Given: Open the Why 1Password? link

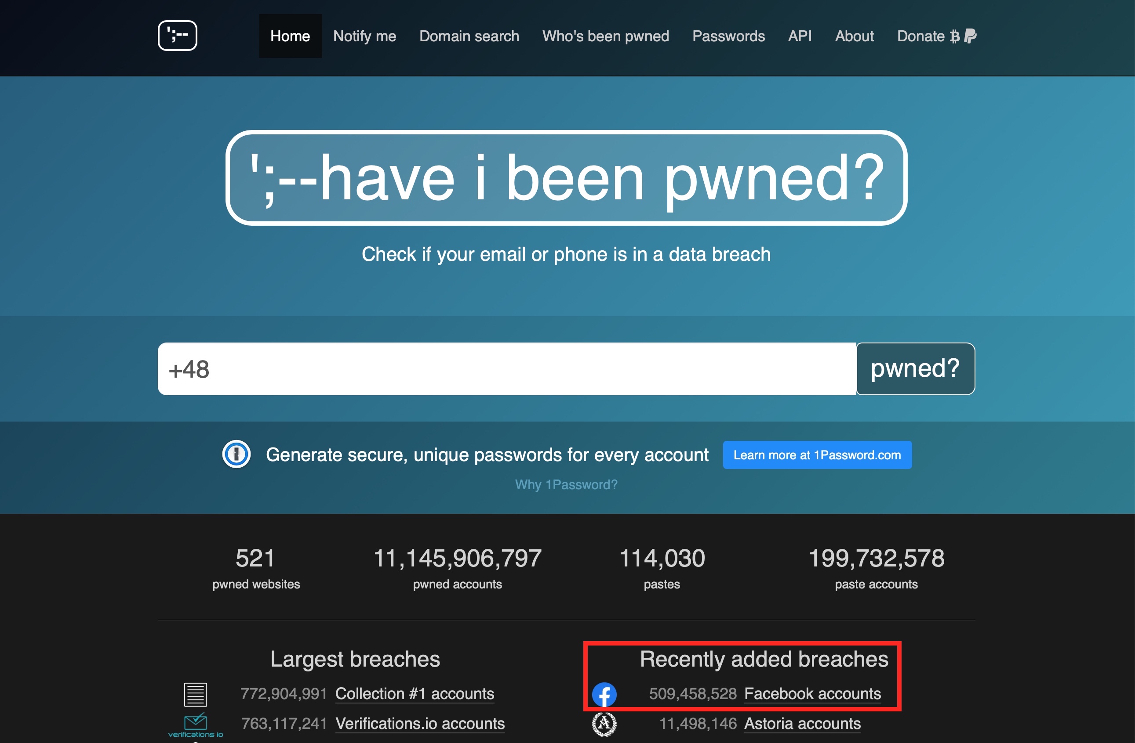Looking at the screenshot, I should coord(566,484).
